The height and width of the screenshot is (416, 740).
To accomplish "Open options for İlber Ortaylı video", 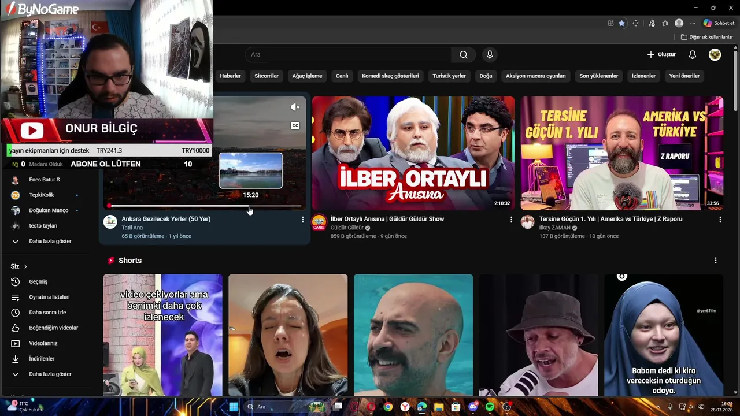I will pyautogui.click(x=511, y=220).
